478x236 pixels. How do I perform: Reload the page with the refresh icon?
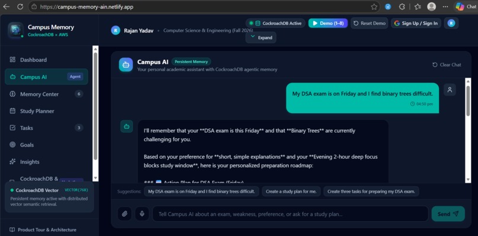pos(20,7)
